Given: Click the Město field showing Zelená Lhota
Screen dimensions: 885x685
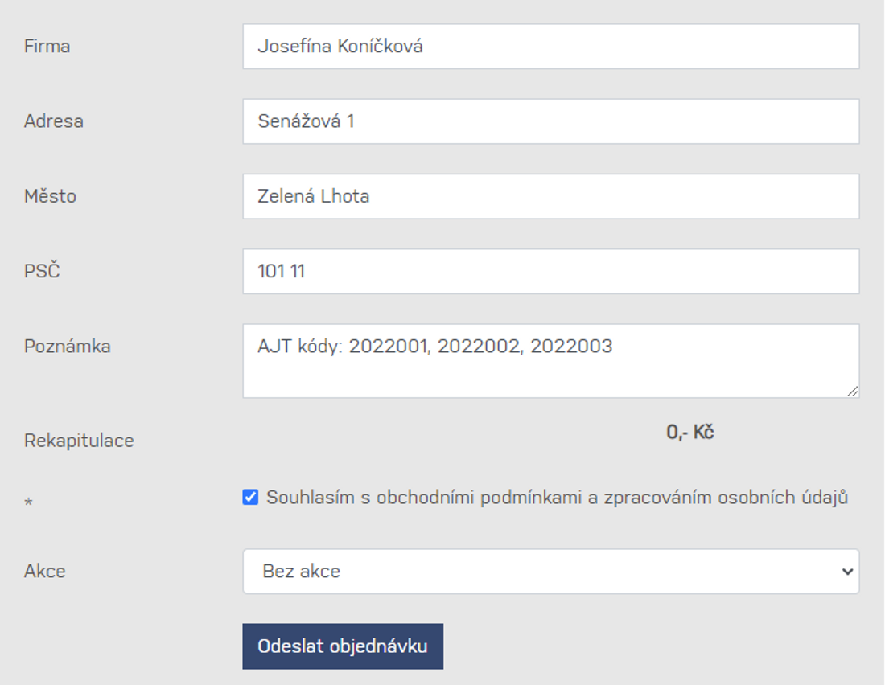Looking at the screenshot, I should click(551, 196).
